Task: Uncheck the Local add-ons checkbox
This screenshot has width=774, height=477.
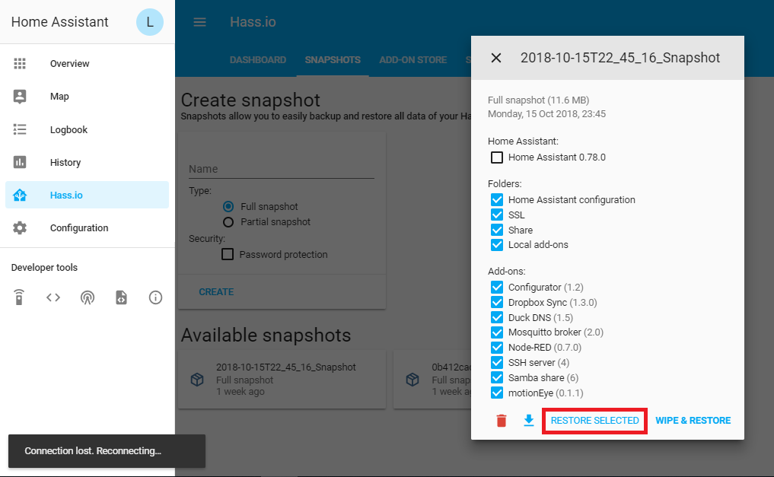Action: (497, 245)
